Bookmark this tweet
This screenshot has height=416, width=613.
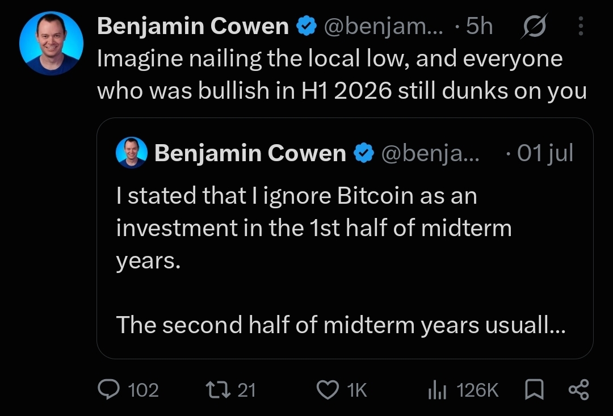pyautogui.click(x=535, y=389)
